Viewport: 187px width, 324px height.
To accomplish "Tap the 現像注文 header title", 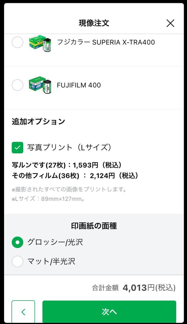I will [93, 23].
